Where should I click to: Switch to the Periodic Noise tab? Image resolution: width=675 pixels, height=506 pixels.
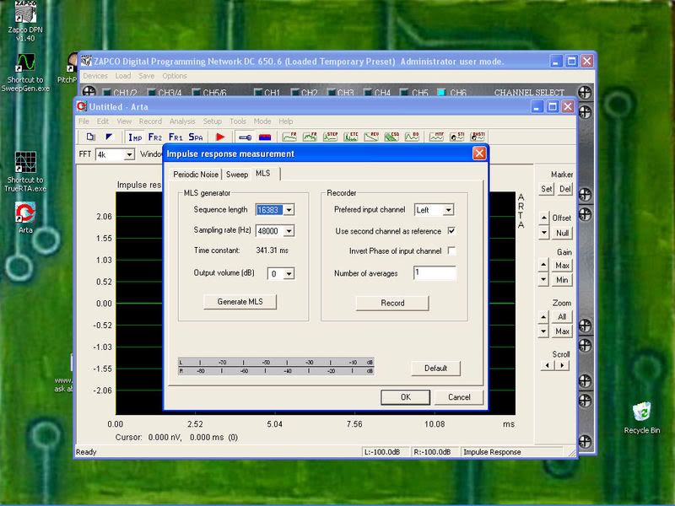(196, 175)
